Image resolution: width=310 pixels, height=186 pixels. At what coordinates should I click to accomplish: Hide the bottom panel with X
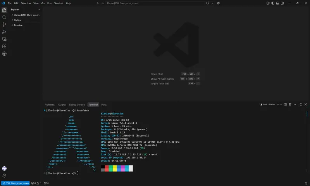306,104
